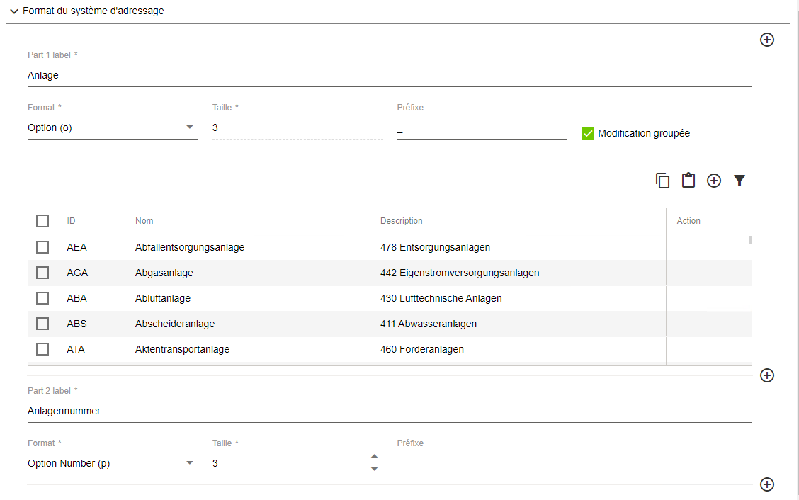Click the ABA ID cell
The image size is (799, 500).
[91, 298]
